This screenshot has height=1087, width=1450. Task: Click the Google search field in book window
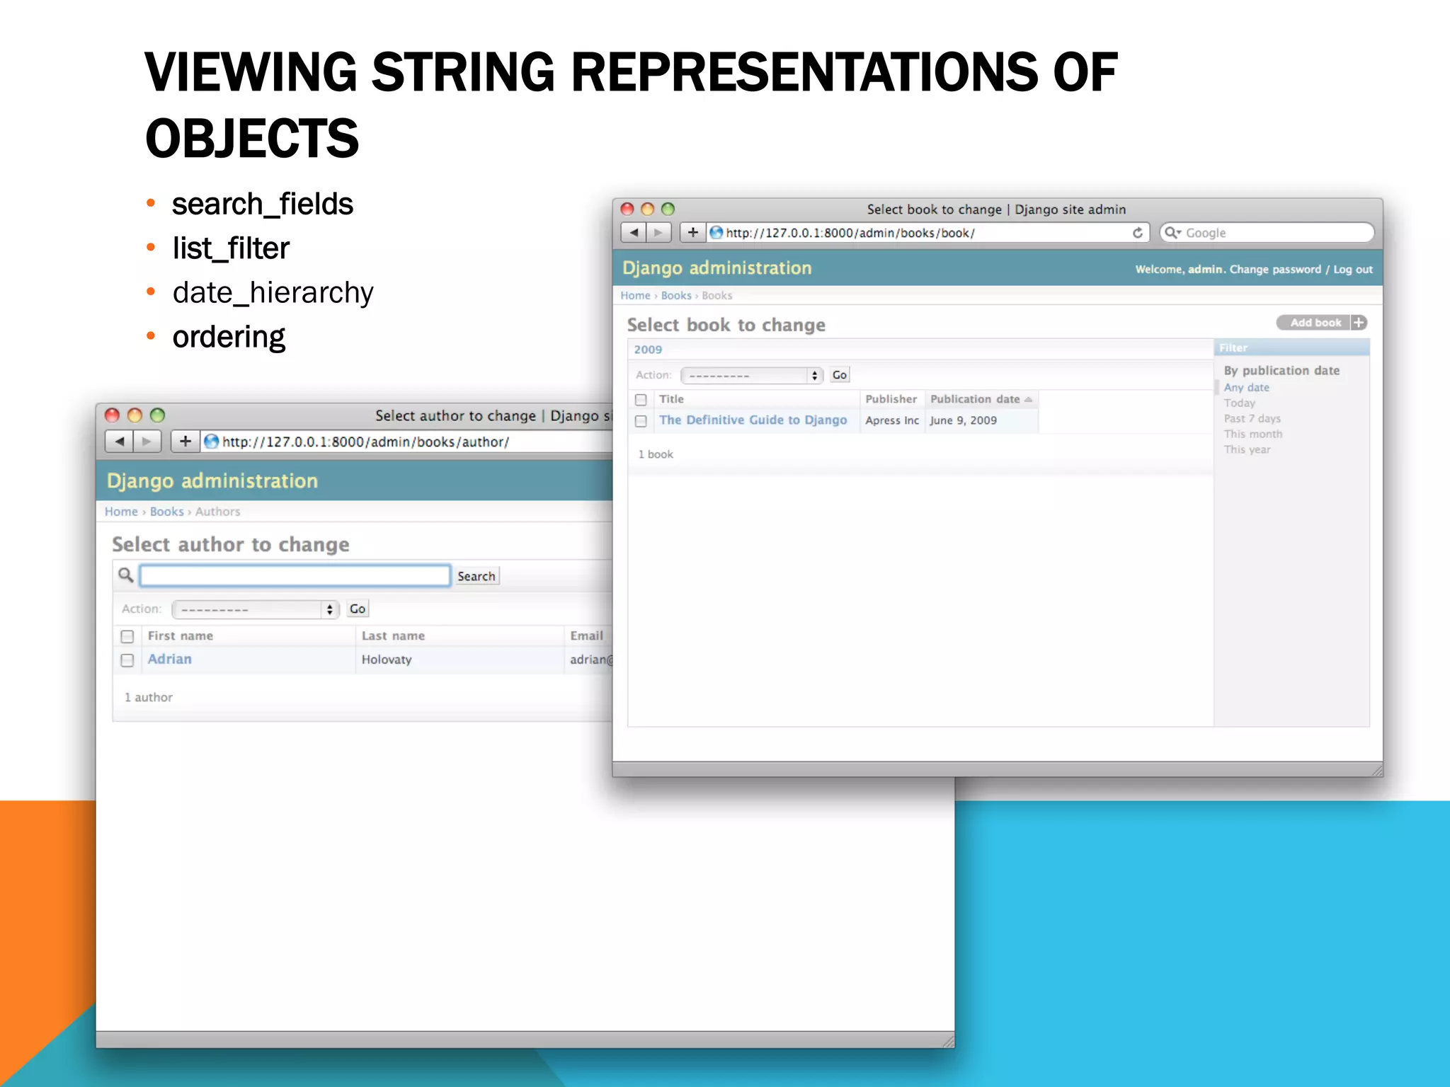pyautogui.click(x=1267, y=233)
